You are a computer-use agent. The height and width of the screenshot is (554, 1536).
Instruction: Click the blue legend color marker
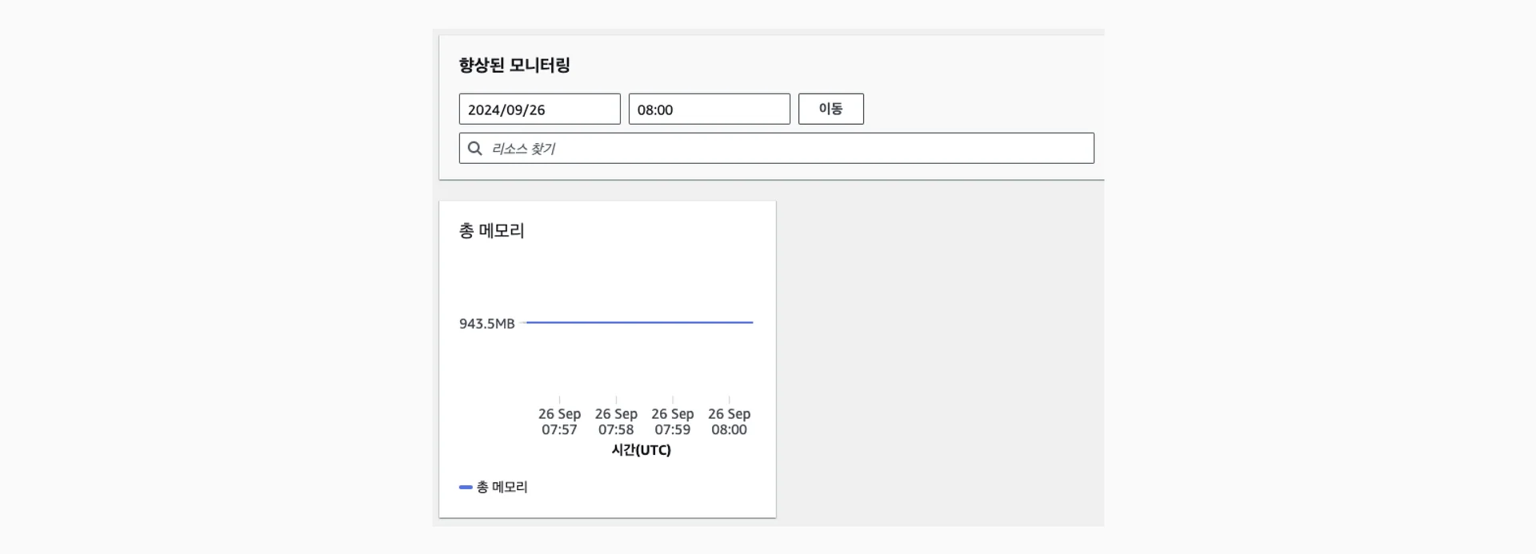(466, 487)
